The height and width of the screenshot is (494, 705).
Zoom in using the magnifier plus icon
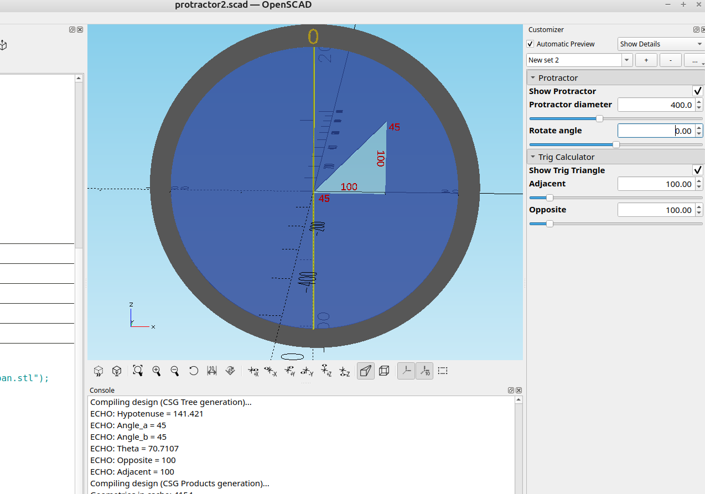[x=157, y=371]
